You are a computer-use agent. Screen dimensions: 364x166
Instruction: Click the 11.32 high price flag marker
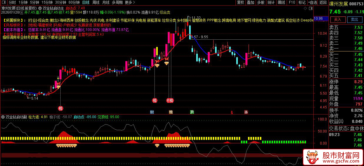[194, 17]
